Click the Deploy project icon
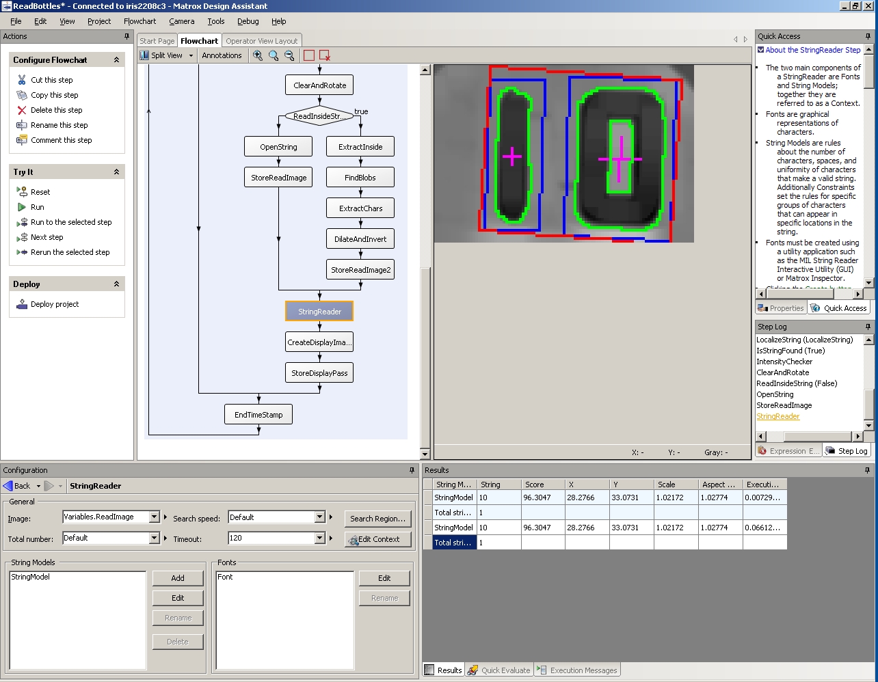Viewport: 878px width, 682px height. click(22, 305)
